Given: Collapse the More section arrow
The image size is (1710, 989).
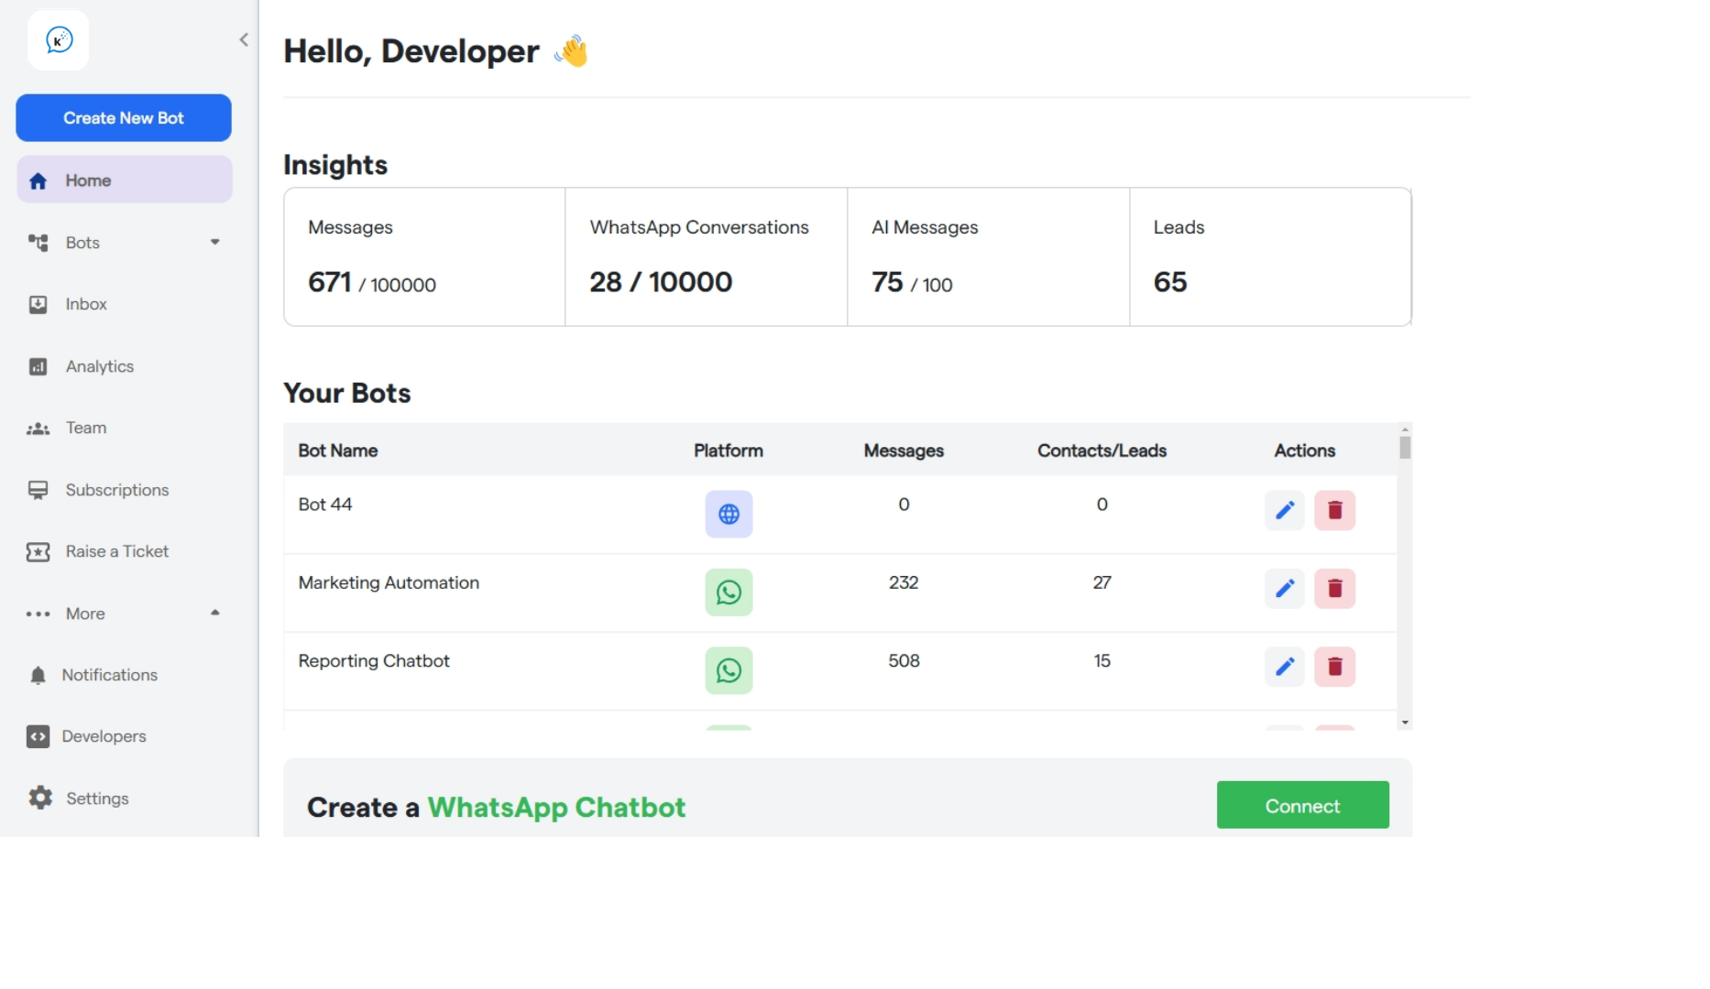Looking at the screenshot, I should [215, 613].
